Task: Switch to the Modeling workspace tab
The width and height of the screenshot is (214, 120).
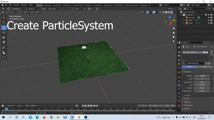Action: click(48, 5)
